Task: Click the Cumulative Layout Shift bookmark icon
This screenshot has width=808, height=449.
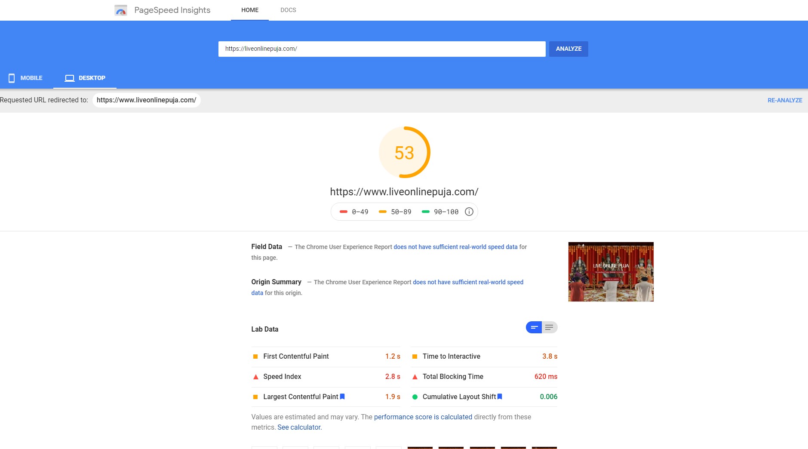Action: pyautogui.click(x=500, y=397)
